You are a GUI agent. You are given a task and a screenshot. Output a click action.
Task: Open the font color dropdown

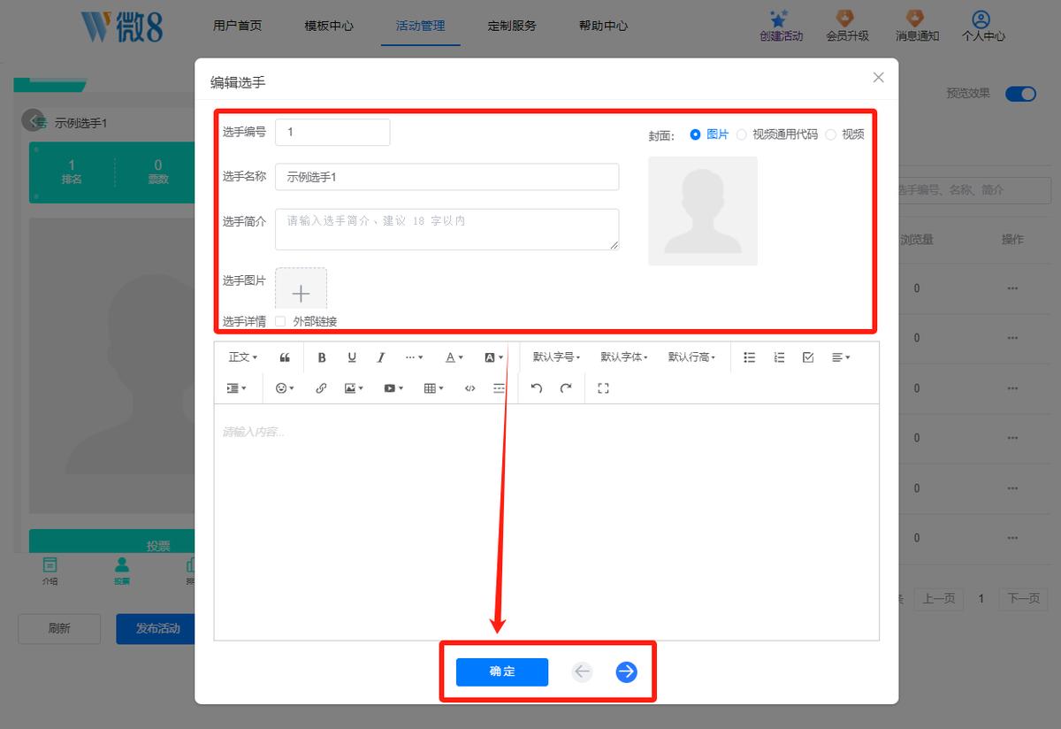454,357
